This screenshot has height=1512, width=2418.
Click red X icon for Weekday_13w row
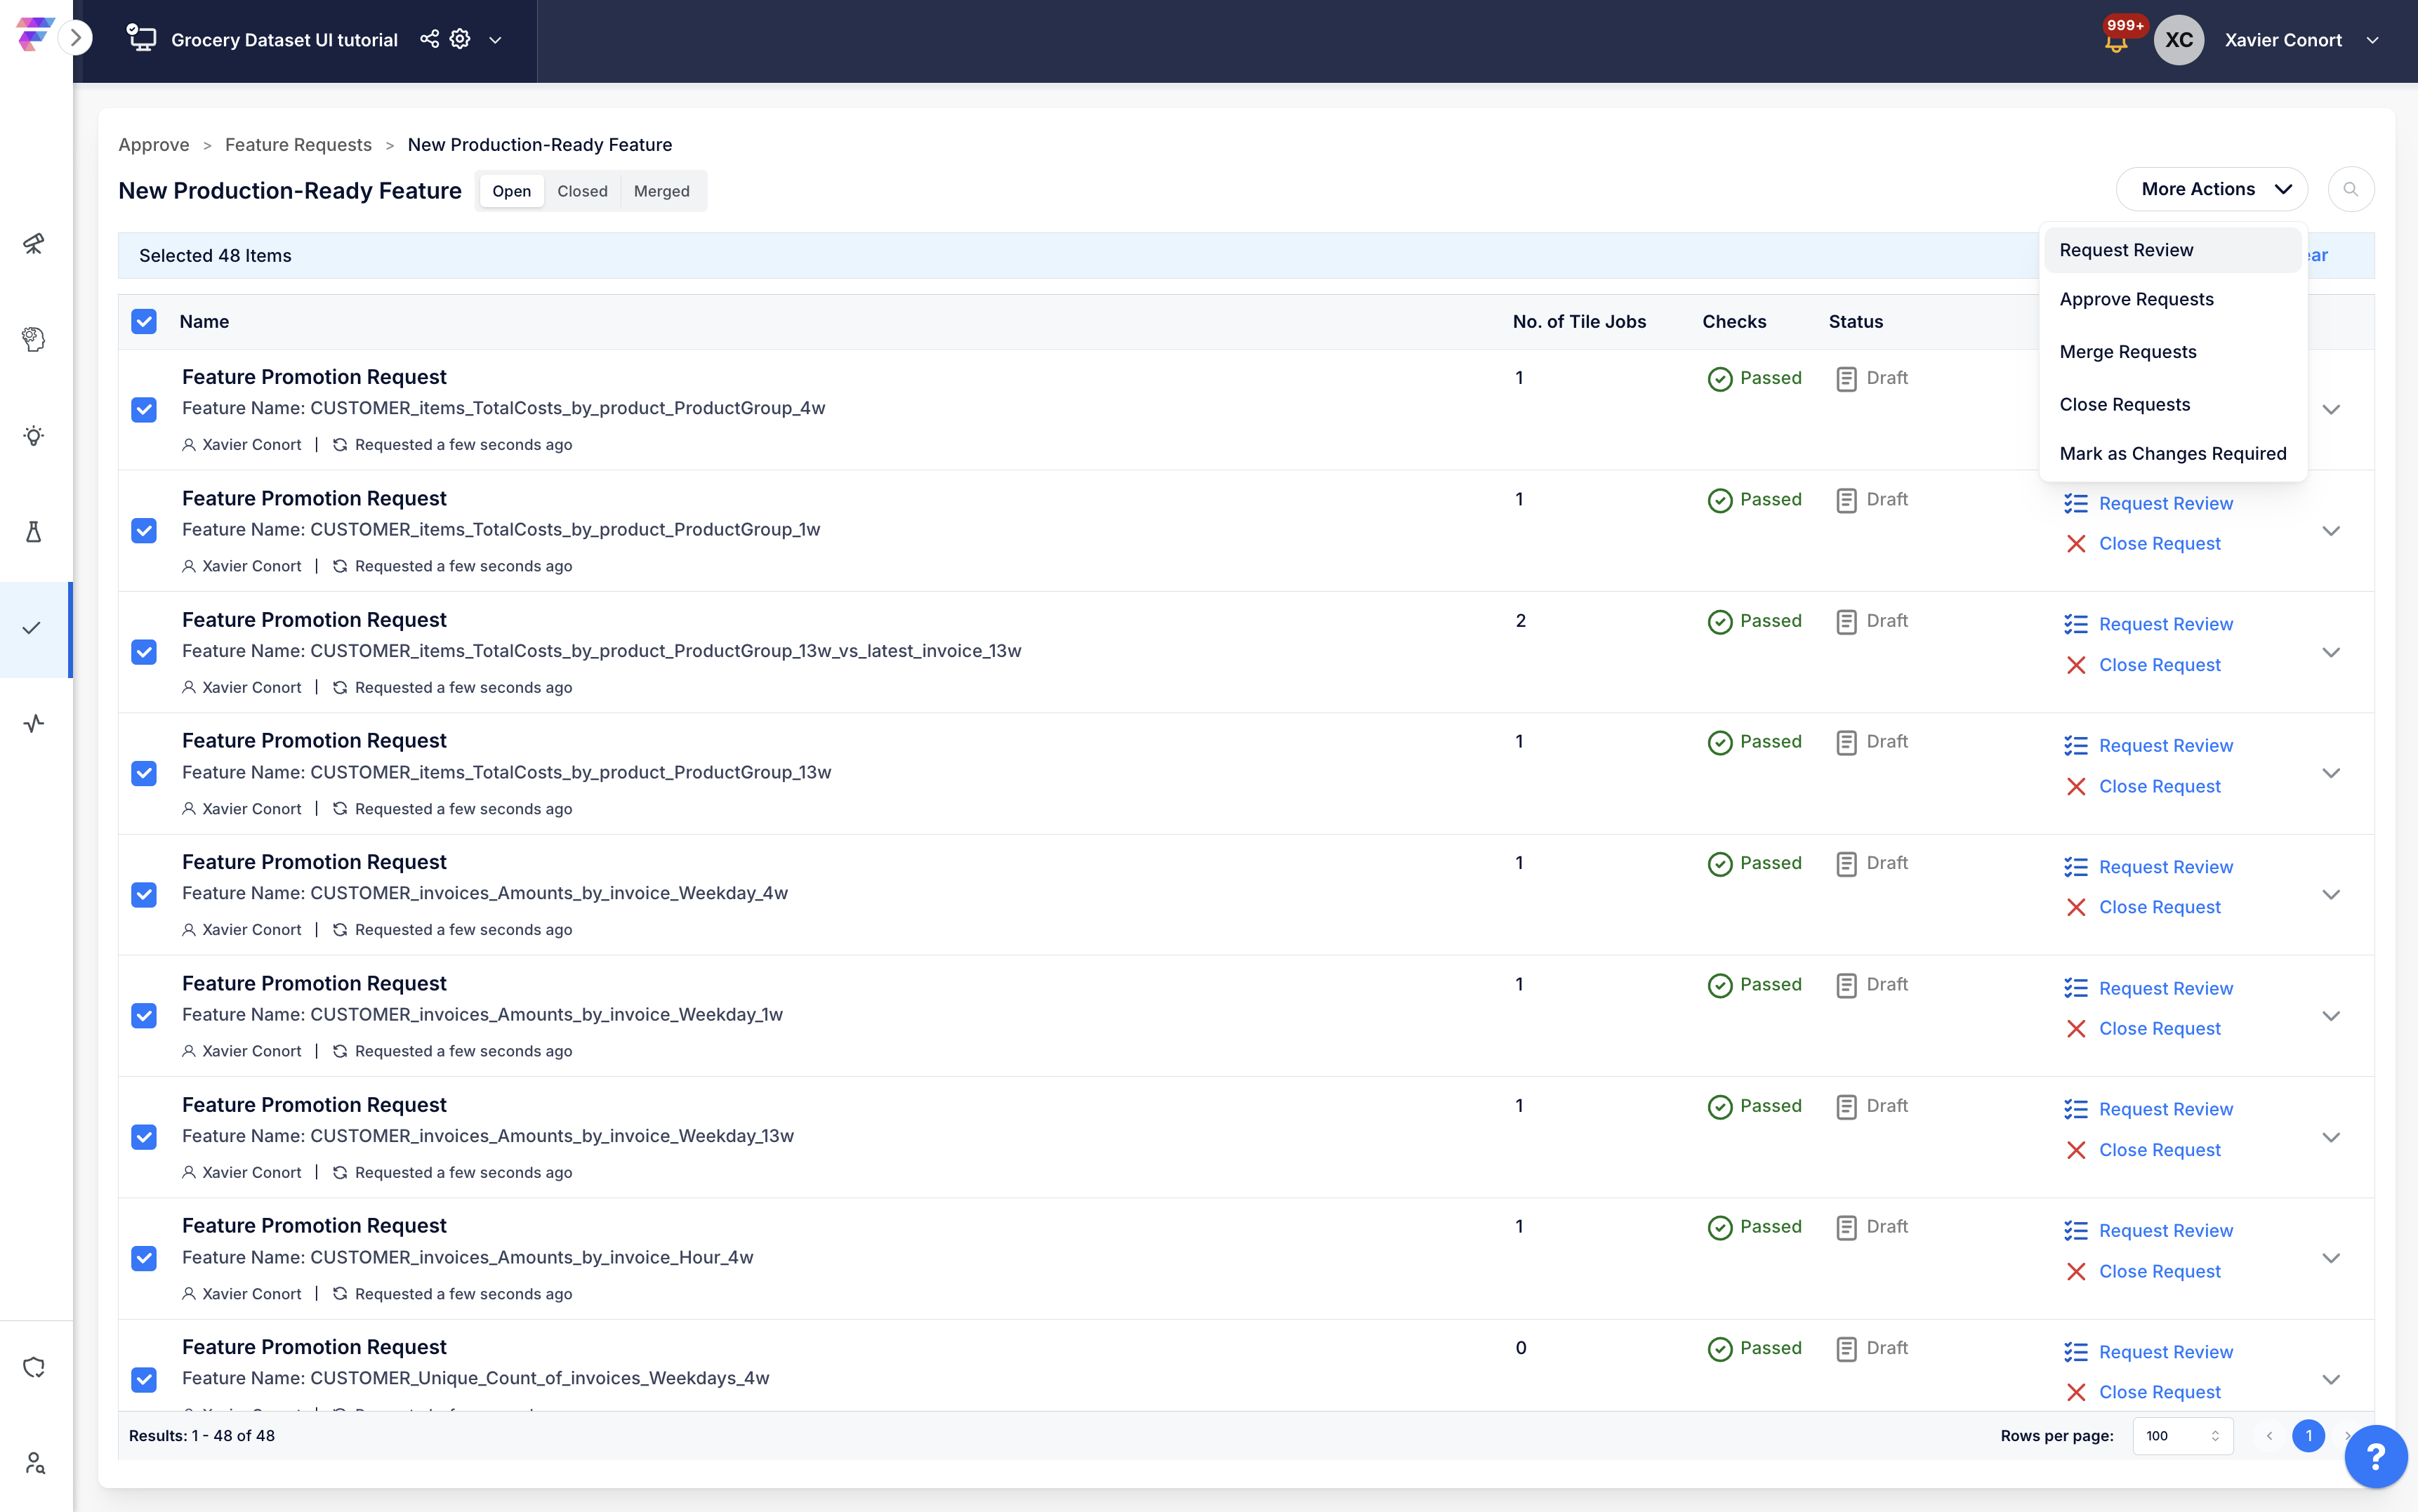(2076, 1150)
